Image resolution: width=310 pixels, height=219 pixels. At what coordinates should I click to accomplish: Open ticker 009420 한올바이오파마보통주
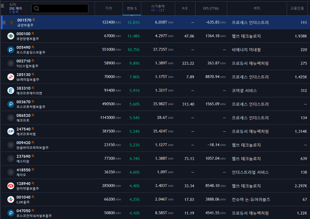(32, 145)
